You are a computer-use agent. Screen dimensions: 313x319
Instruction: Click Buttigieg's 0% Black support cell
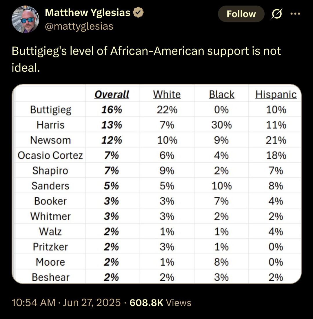click(221, 110)
